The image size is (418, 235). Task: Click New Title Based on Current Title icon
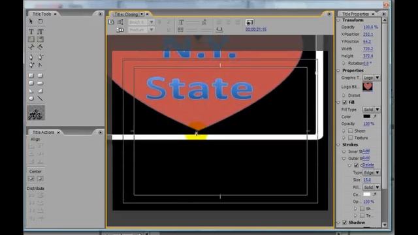pyautogui.click(x=111, y=22)
